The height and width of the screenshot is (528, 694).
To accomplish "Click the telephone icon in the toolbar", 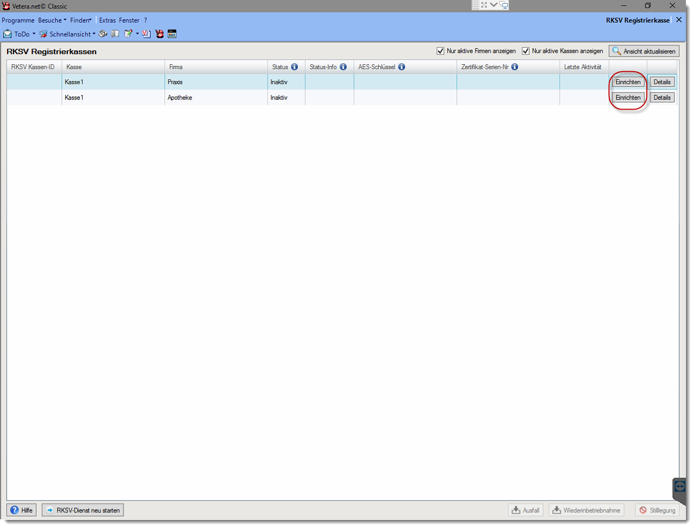I will point(103,34).
